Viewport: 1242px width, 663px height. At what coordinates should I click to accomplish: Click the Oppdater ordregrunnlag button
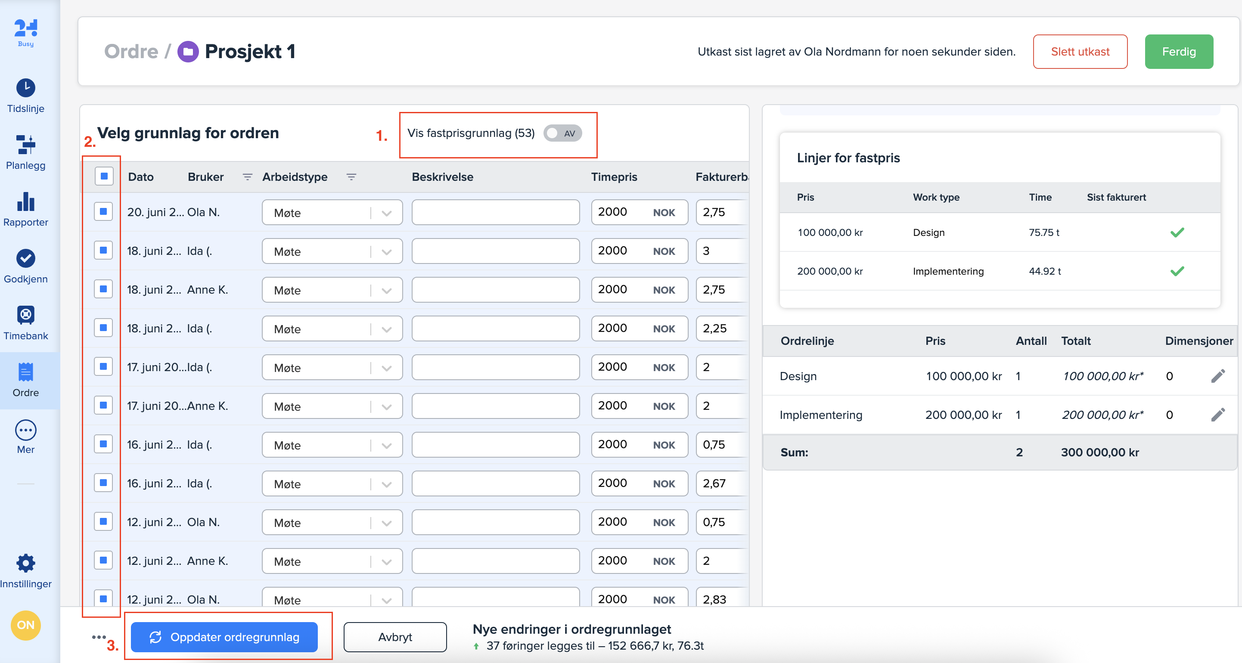[x=224, y=637]
